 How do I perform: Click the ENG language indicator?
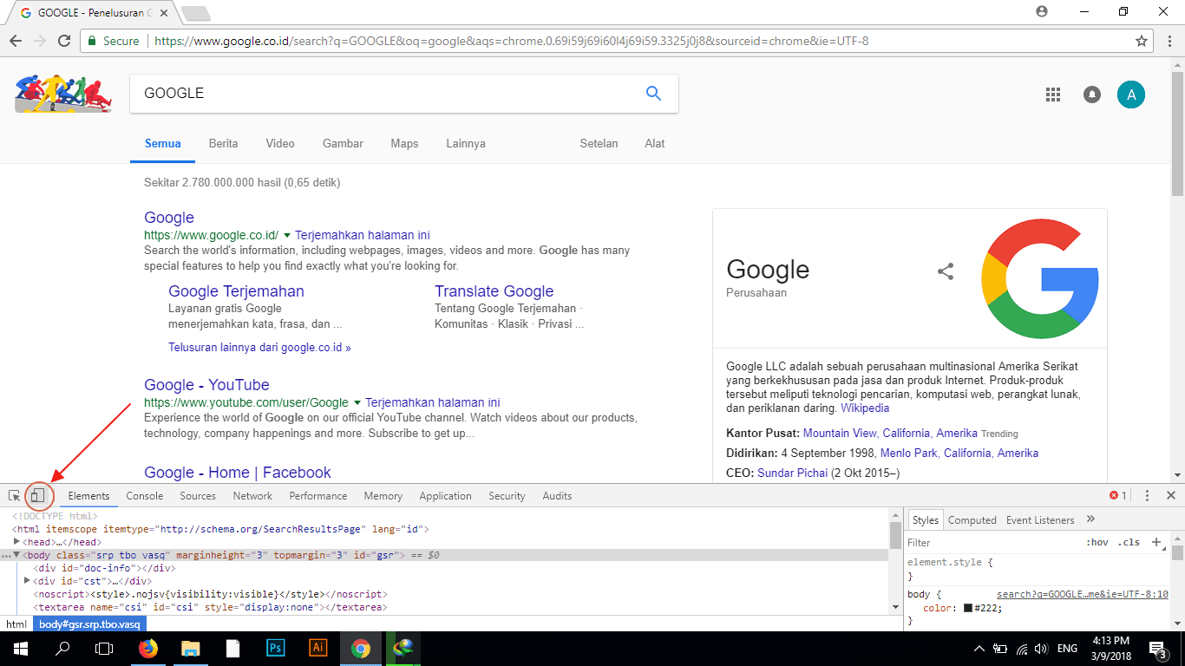tap(1067, 649)
